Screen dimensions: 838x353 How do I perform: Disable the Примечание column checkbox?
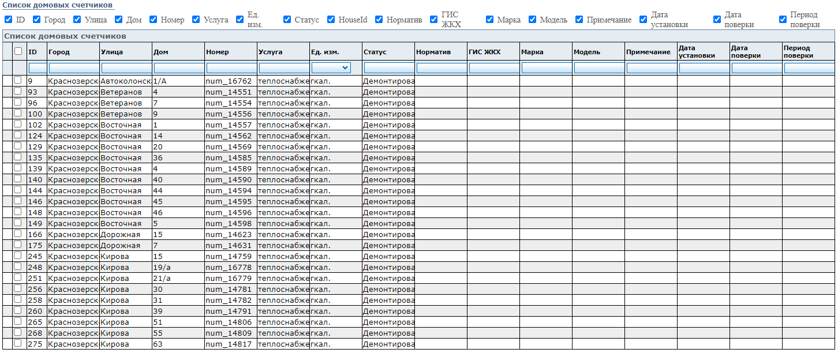579,20
